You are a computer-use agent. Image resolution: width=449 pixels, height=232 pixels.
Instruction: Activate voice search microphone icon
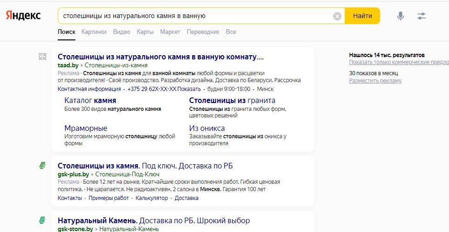(400, 16)
